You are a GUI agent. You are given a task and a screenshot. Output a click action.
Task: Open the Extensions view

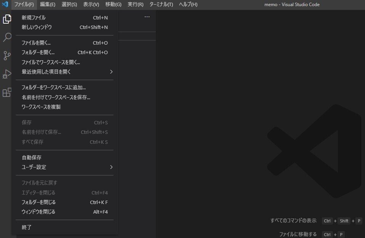point(7,93)
